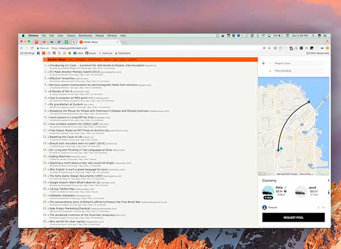The width and height of the screenshot is (341, 249).
Task: Open 'Hard Lessons in Living Off the Grid'
Action: click(x=72, y=118)
